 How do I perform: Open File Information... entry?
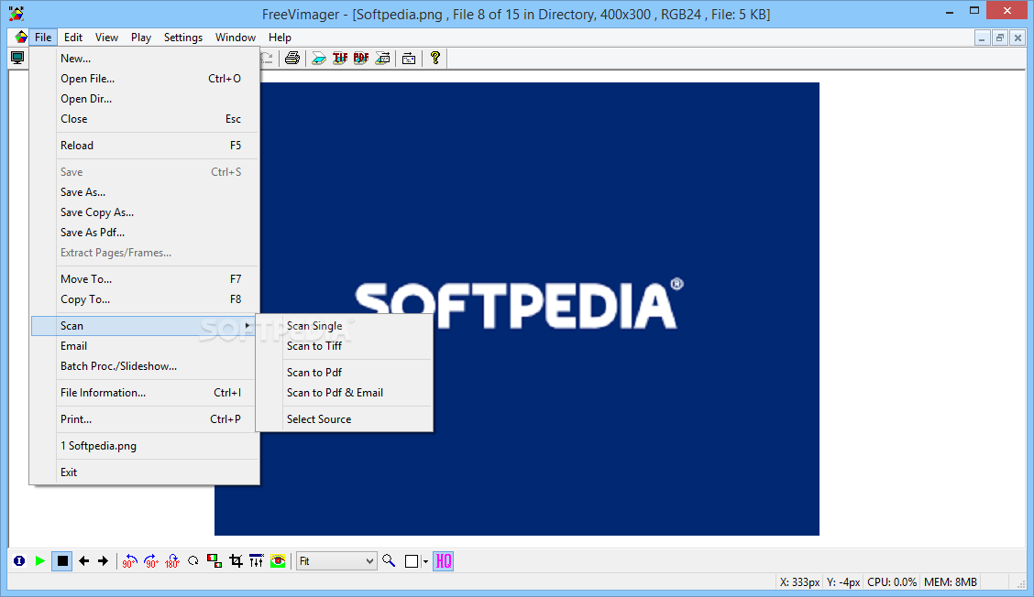(x=145, y=393)
